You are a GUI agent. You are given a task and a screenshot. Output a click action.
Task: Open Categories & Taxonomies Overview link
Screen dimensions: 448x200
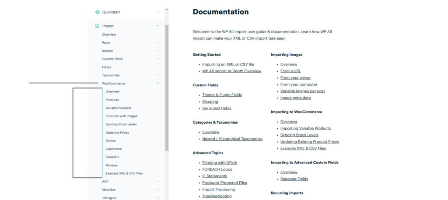pos(211,132)
